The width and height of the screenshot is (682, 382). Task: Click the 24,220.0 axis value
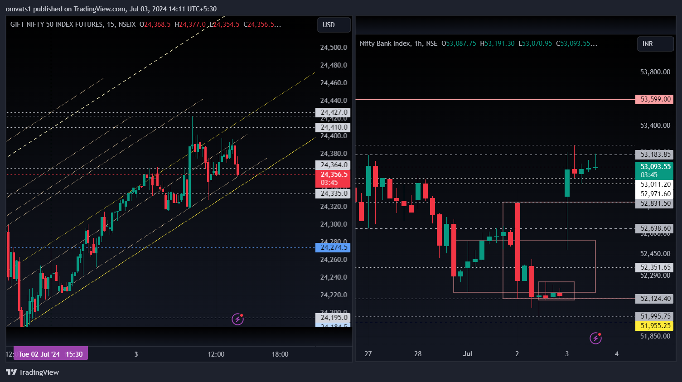[x=334, y=295]
